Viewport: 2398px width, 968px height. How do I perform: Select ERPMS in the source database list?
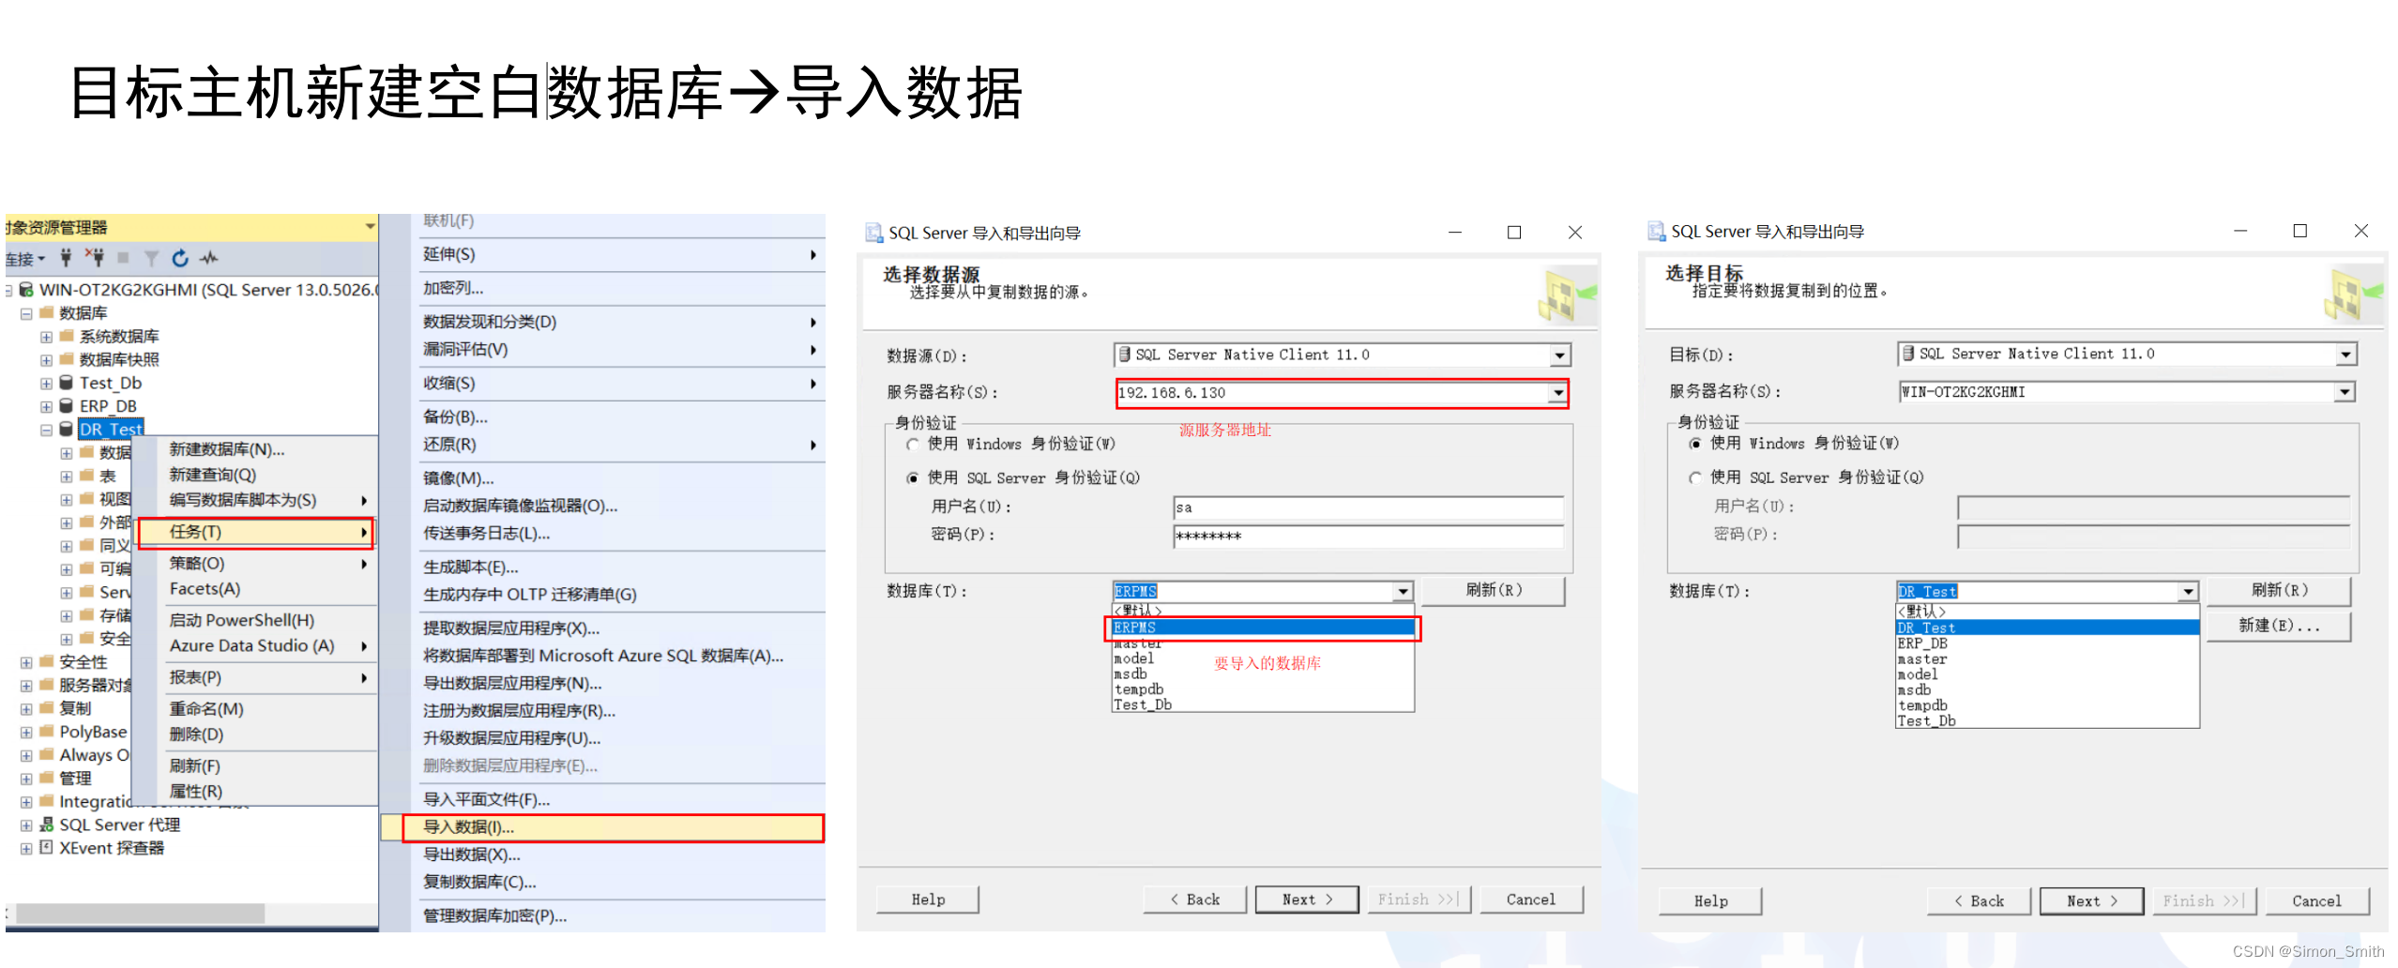pos(1263,628)
